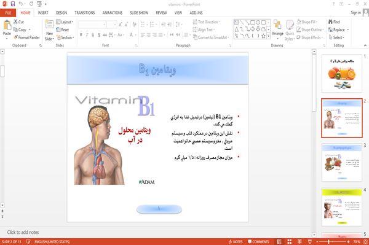Toggle NOTES pane in status bar

(236, 242)
